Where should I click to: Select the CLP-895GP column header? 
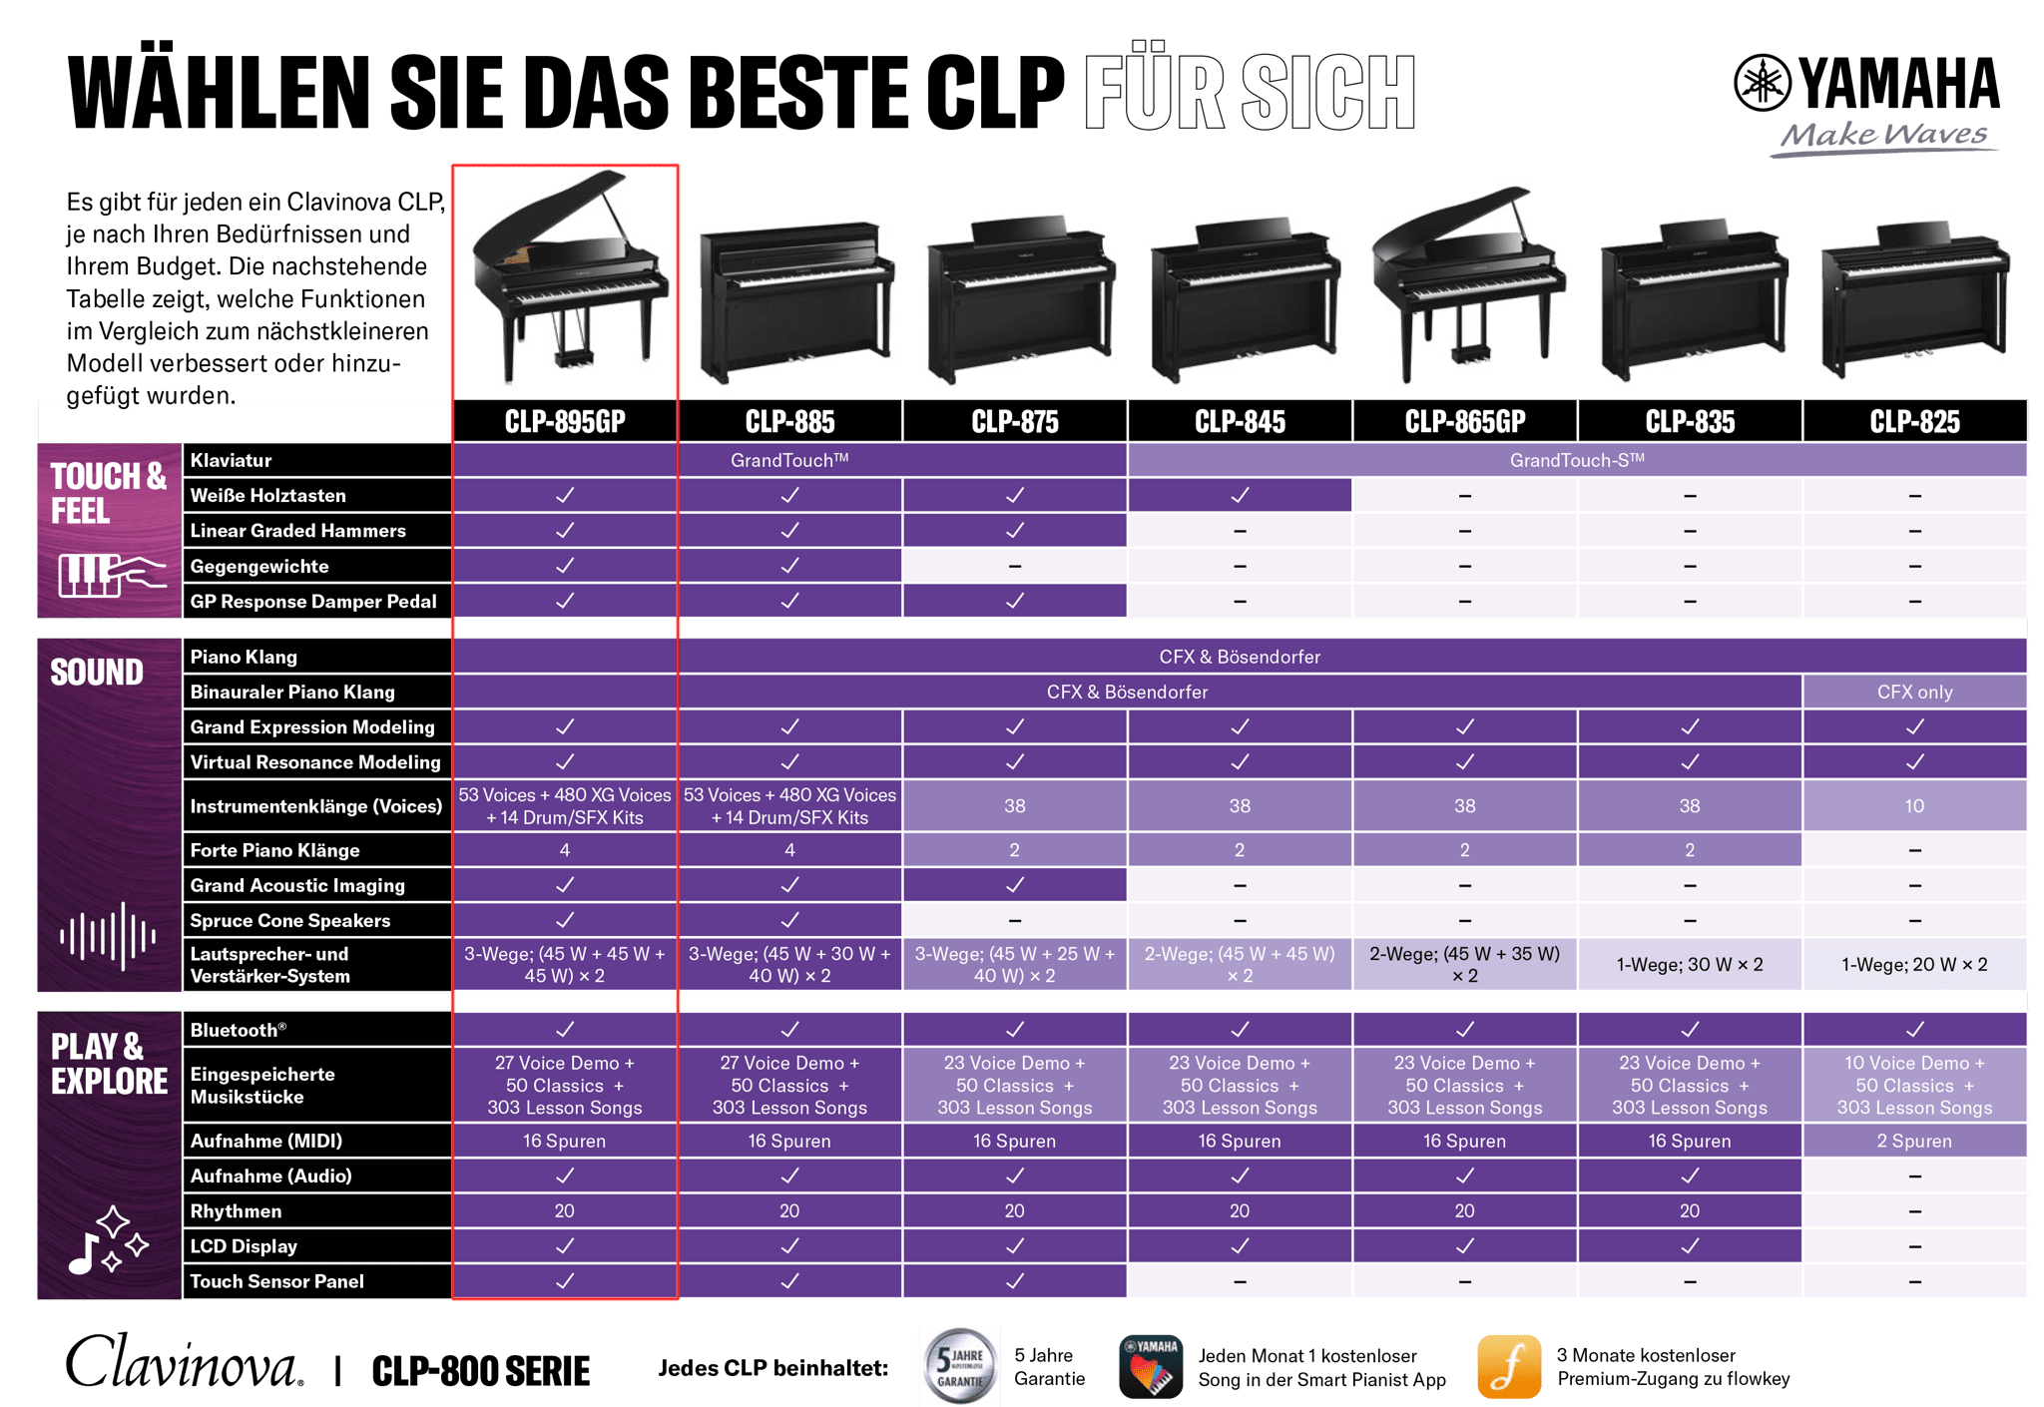pyautogui.click(x=565, y=421)
